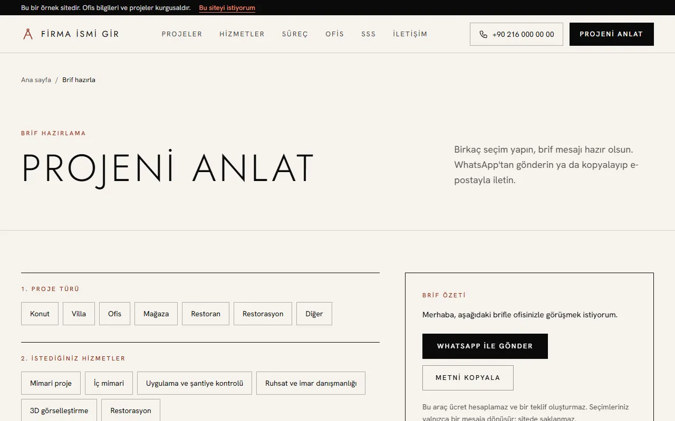Send the brief with WhatsApp ile Gönder

tap(485, 346)
